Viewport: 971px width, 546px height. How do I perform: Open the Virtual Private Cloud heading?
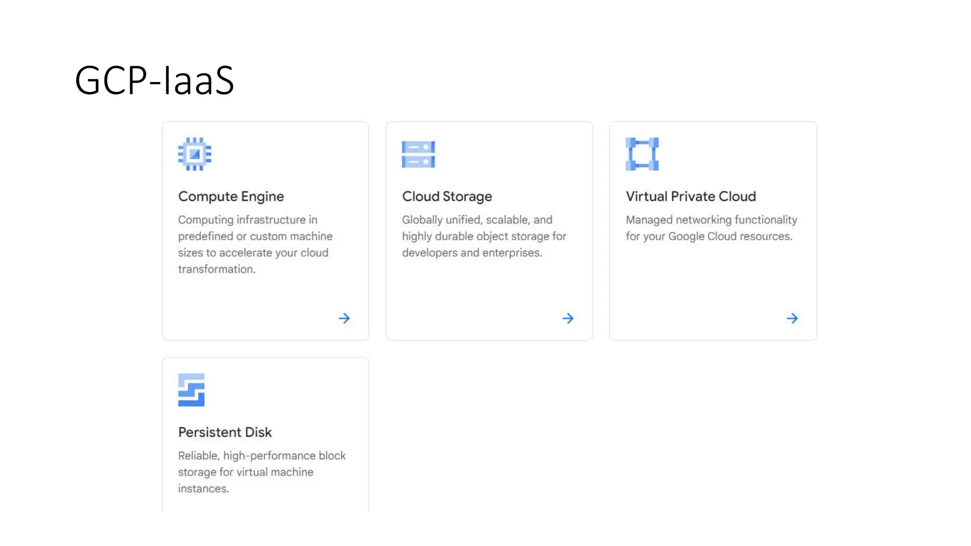pos(691,196)
